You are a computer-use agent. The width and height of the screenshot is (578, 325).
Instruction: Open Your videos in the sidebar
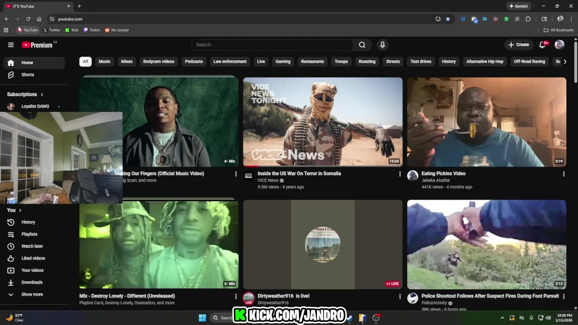[x=34, y=270]
